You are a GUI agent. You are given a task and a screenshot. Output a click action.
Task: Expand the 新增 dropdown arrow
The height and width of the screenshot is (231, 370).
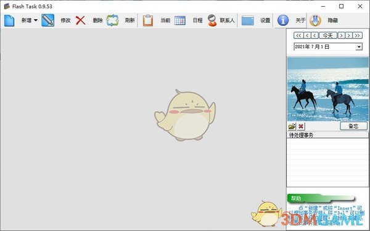(x=36, y=20)
